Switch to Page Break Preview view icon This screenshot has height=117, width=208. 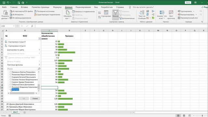[190, 116]
